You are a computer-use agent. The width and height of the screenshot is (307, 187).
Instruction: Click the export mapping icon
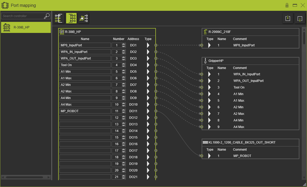pyautogui.click(x=300, y=18)
